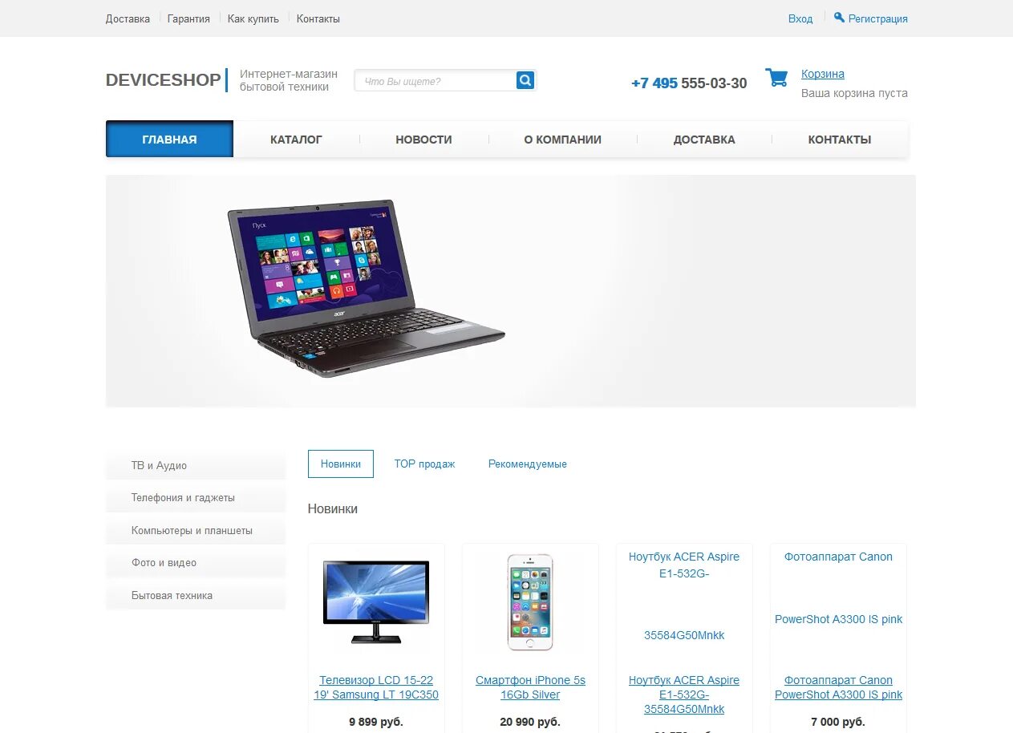The image size is (1013, 733).
Task: Select the 'Новинки' tab
Action: click(341, 464)
